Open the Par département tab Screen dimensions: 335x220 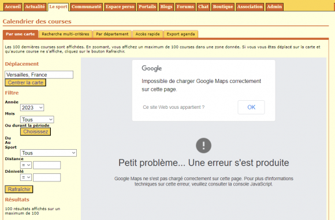pyautogui.click(x=112, y=34)
